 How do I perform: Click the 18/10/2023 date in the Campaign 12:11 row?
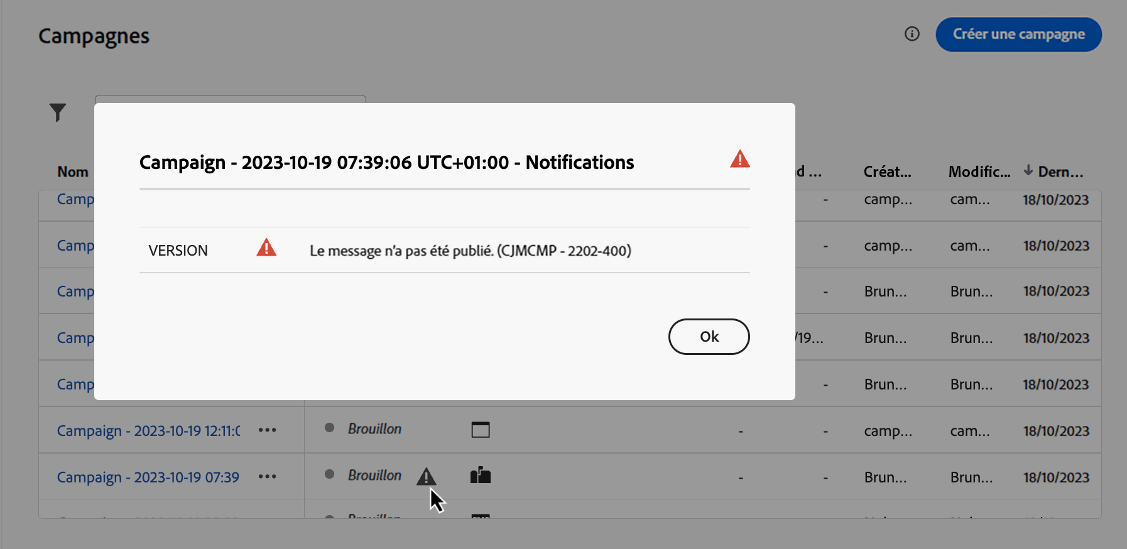click(x=1056, y=431)
